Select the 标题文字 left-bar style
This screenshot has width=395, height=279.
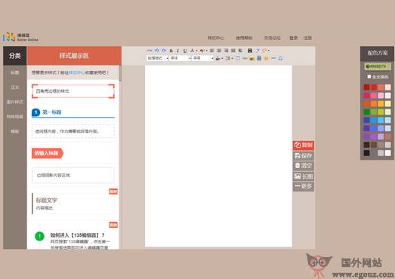tap(73, 204)
